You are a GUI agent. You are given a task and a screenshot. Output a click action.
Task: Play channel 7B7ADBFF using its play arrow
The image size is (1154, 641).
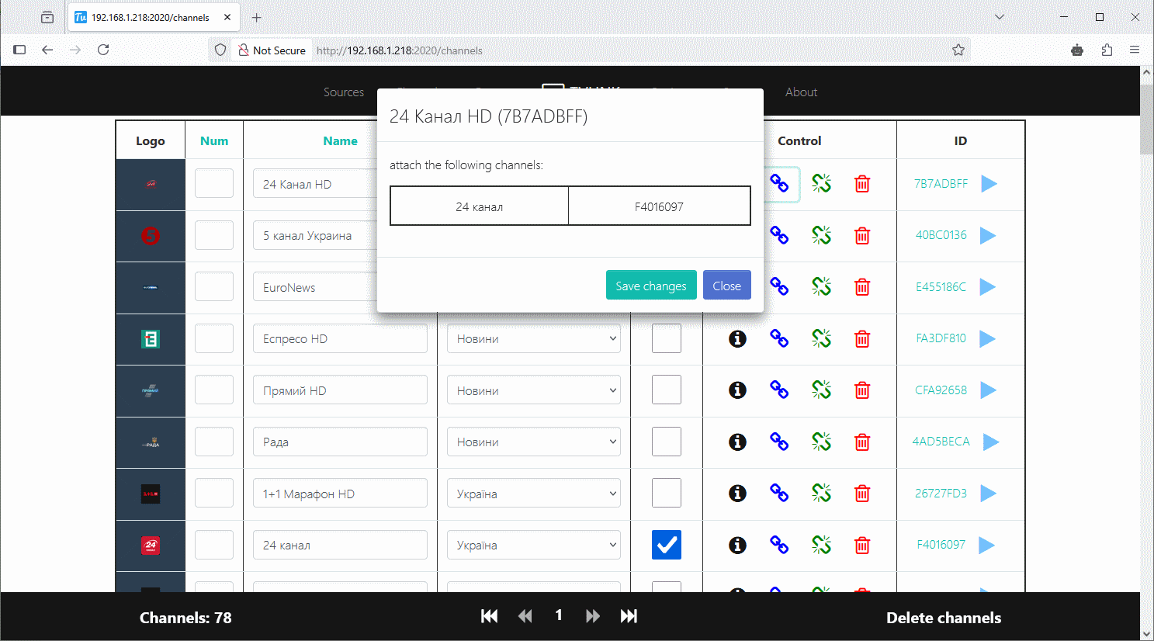(x=989, y=184)
